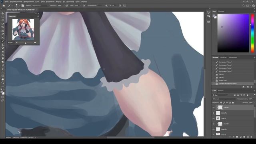The width and height of the screenshot is (256, 144).
Task: Select the Brush tool in the toolbox
Action: tap(3, 41)
